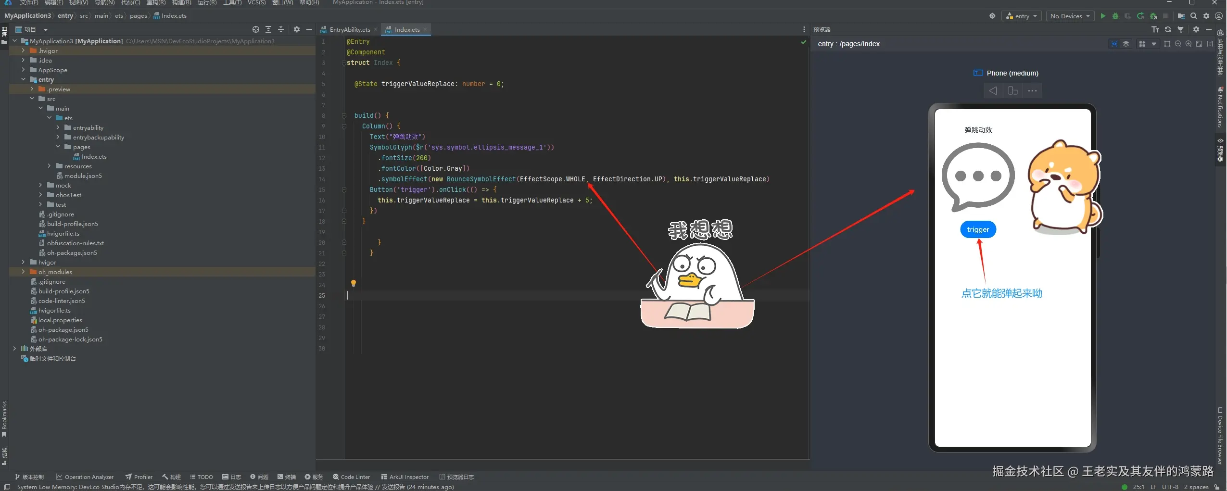The image size is (1227, 491).
Task: Open the 终端 terminal tab
Action: pyautogui.click(x=287, y=477)
